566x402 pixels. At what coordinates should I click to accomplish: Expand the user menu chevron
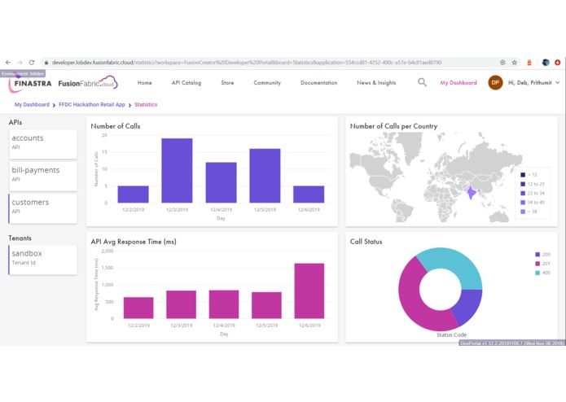pyautogui.click(x=557, y=82)
